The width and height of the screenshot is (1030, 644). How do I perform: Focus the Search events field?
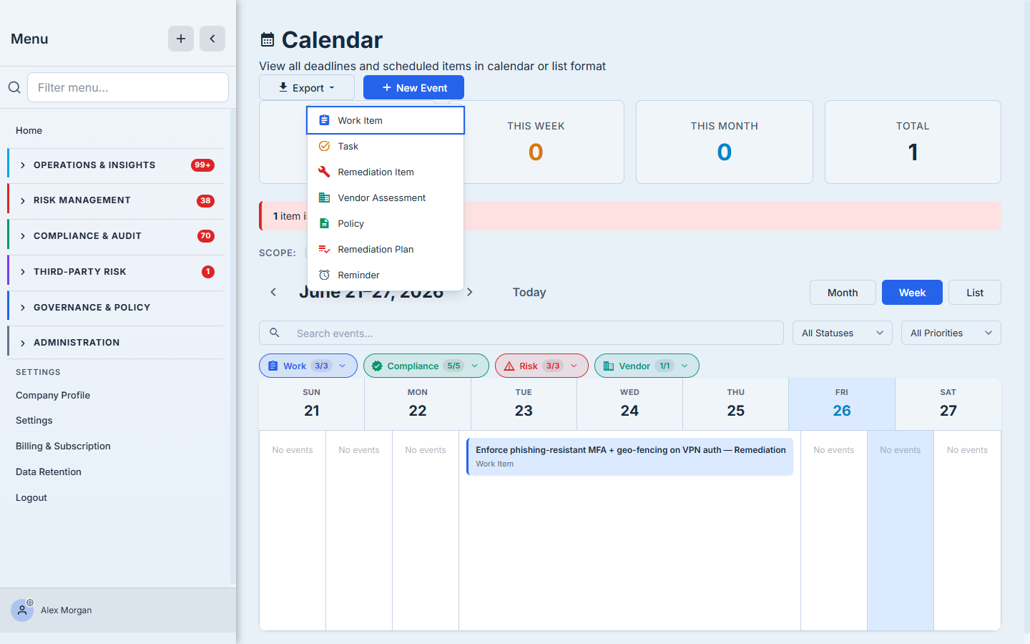tap(521, 333)
